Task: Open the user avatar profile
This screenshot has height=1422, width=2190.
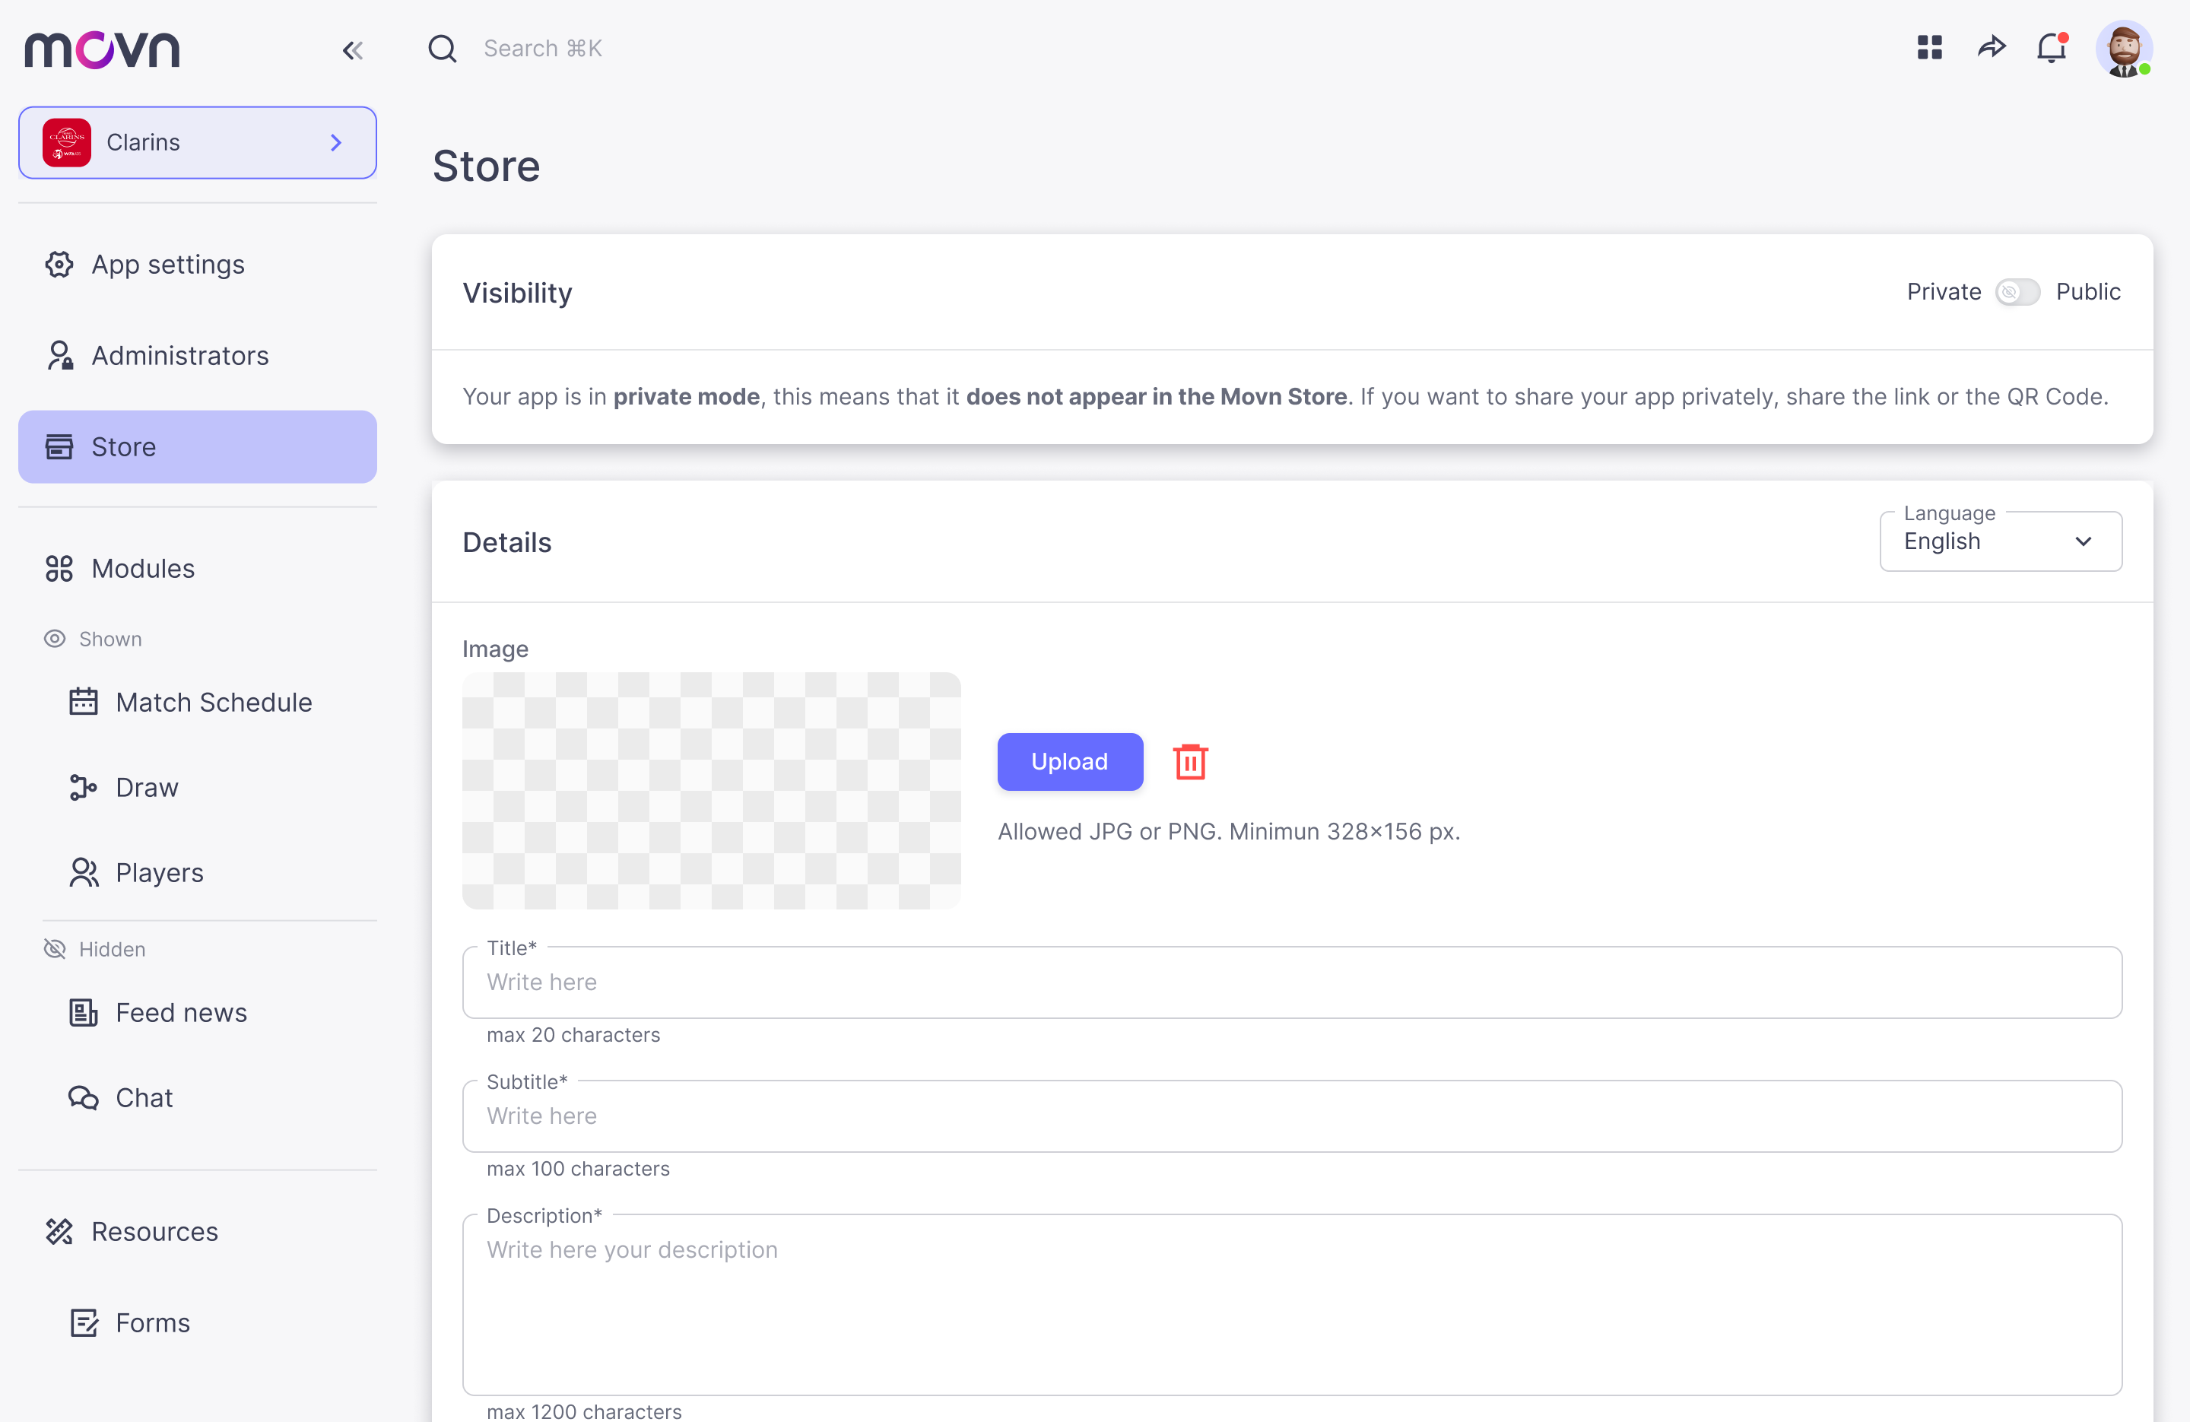Action: click(x=2124, y=49)
